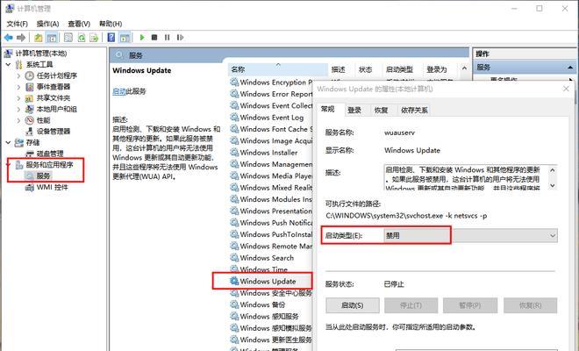
Task: Click the green Refresh toolbar icon
Action: pos(82,38)
